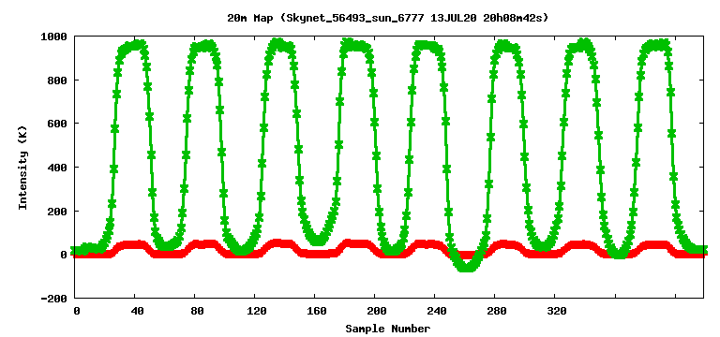Click the 200 y-axis tick label

58,211
